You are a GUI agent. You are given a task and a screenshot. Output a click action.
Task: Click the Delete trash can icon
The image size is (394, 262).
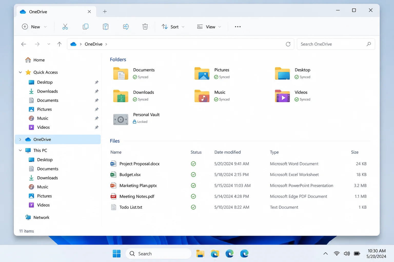point(145,27)
